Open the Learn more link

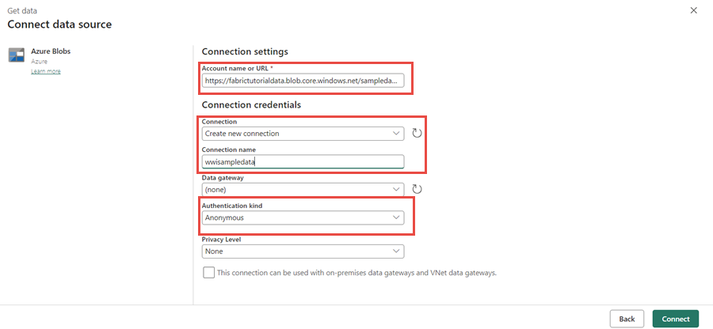pyautogui.click(x=45, y=72)
